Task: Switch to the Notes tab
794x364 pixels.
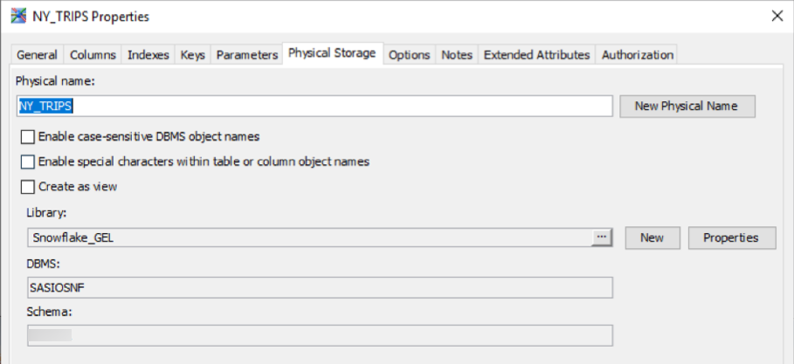Action: (457, 55)
